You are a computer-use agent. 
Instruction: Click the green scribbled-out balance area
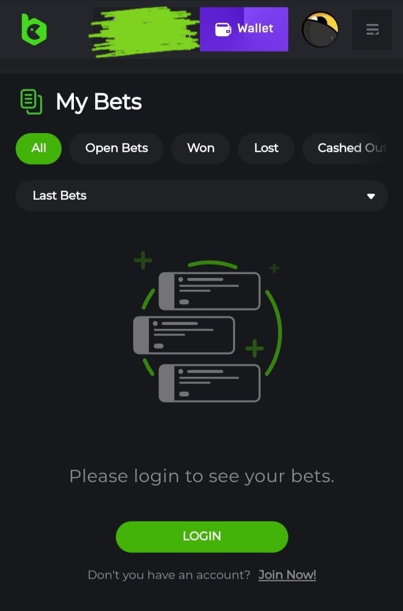click(x=144, y=31)
